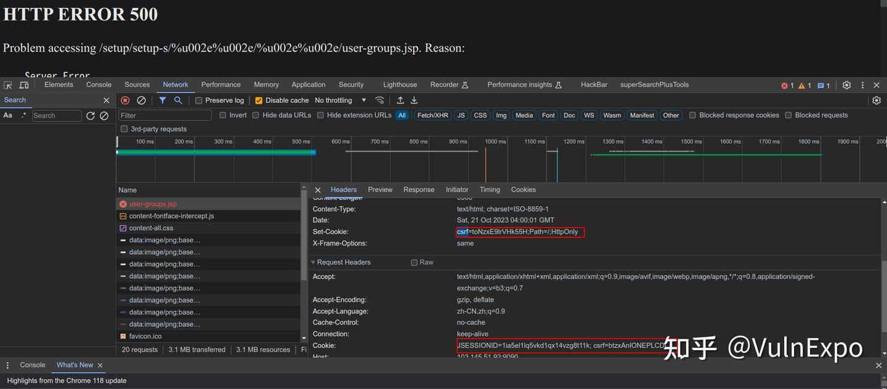The height and width of the screenshot is (389, 887).
Task: Show only Img requests
Action: 501,115
